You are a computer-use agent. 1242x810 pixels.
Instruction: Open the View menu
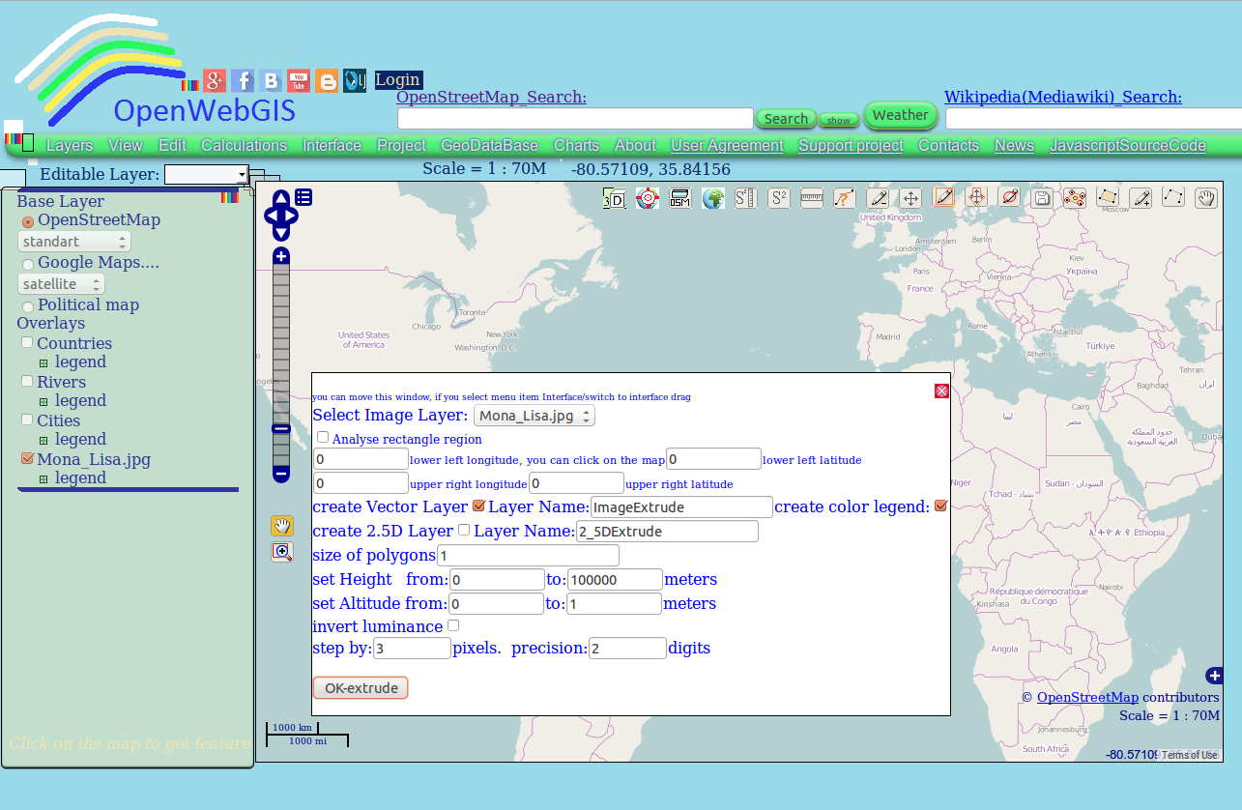coord(126,145)
